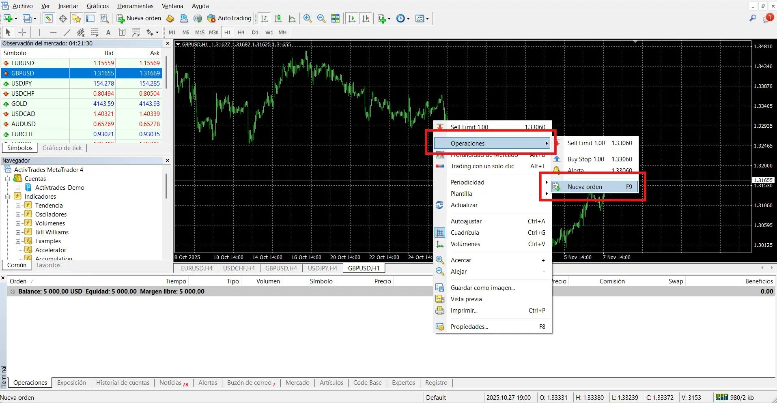Select the Crosshair tool
The width and height of the screenshot is (777, 403).
pos(22,32)
